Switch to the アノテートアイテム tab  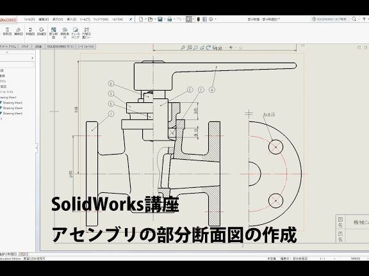[x=8, y=47]
